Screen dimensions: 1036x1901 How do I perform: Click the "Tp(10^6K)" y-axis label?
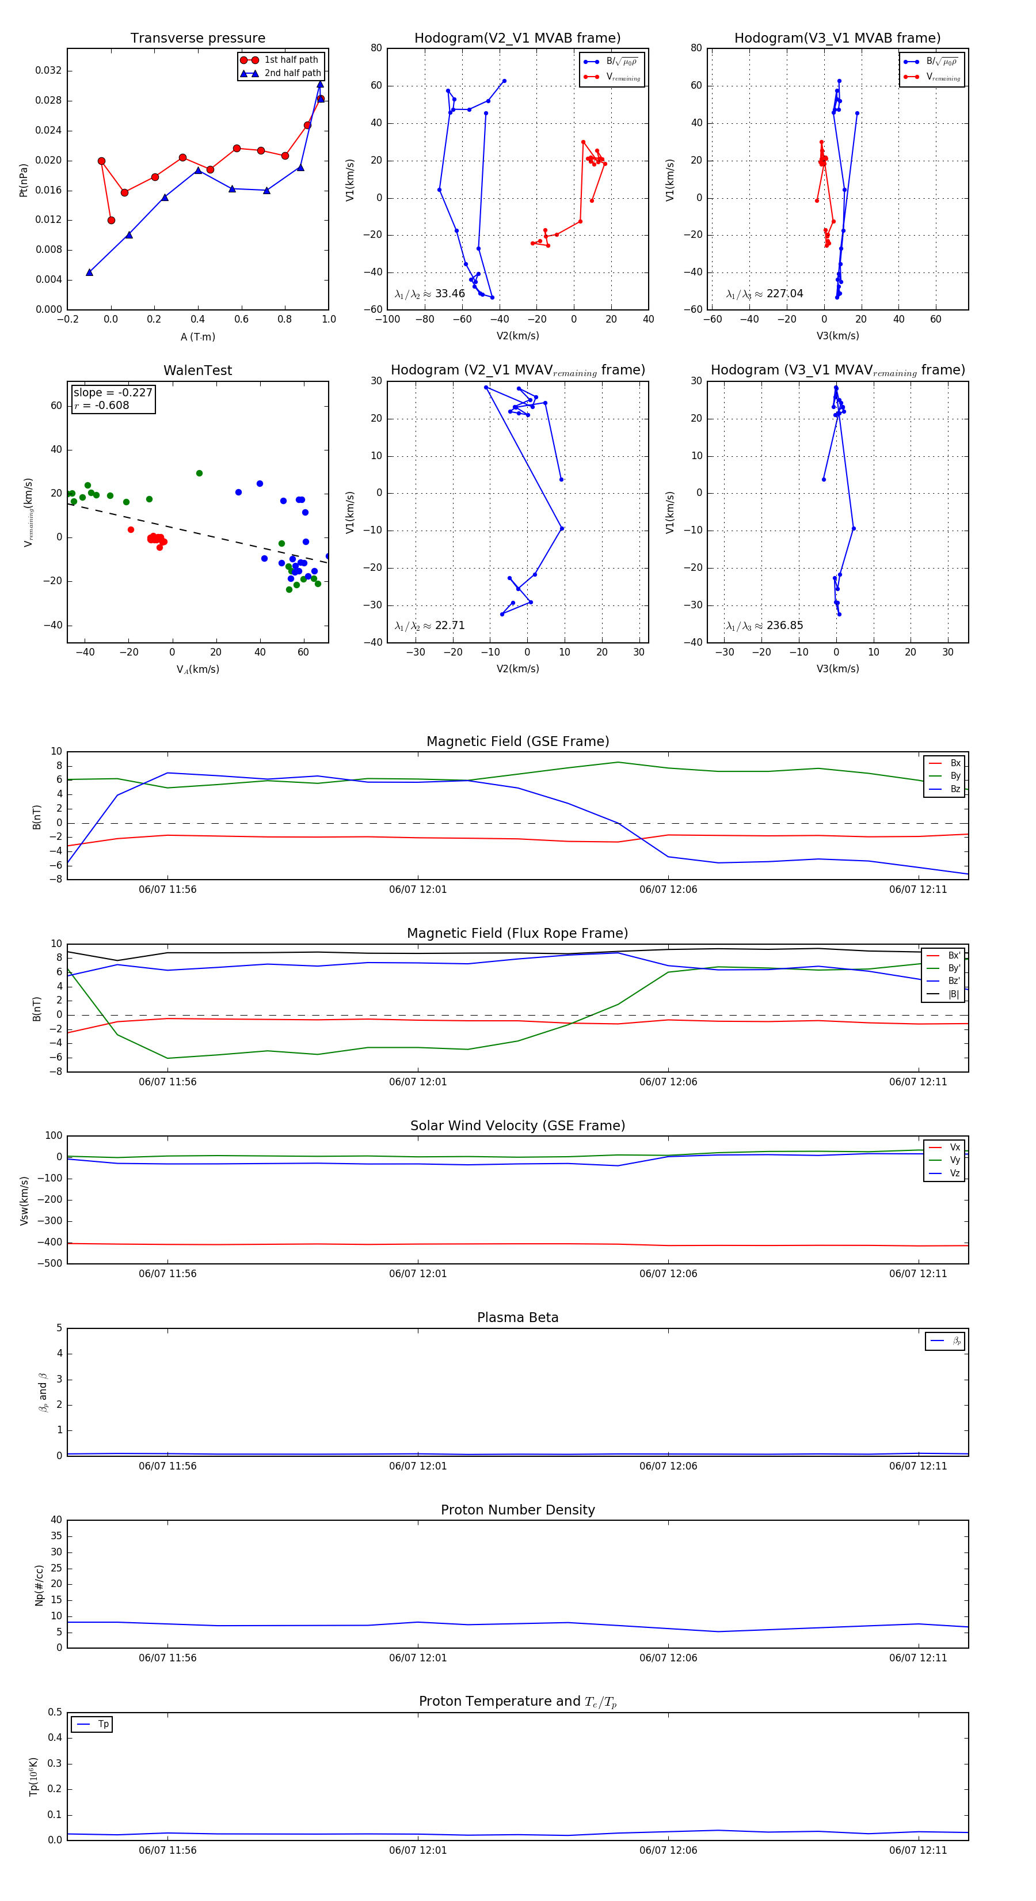33,1777
